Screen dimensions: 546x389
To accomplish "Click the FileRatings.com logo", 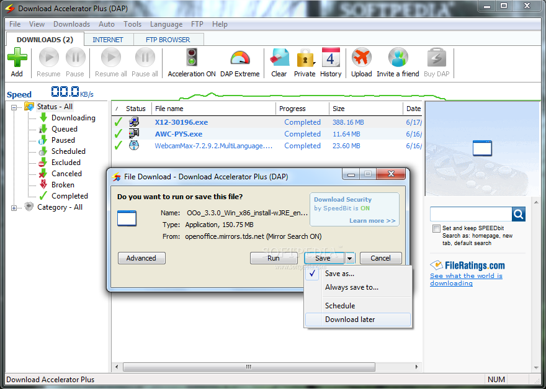I will [467, 266].
